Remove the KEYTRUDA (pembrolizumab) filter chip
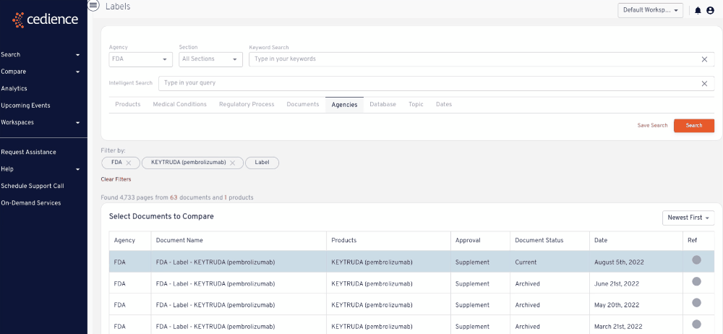 point(233,163)
